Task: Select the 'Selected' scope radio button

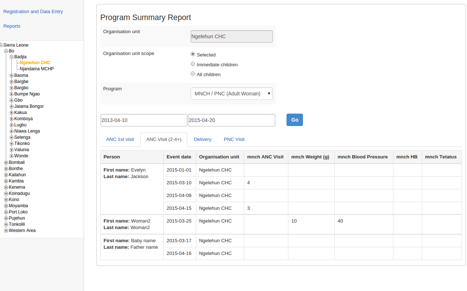Action: click(x=193, y=54)
